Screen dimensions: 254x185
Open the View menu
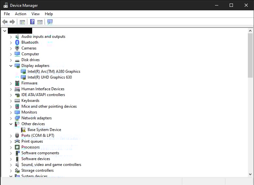coord(35,14)
